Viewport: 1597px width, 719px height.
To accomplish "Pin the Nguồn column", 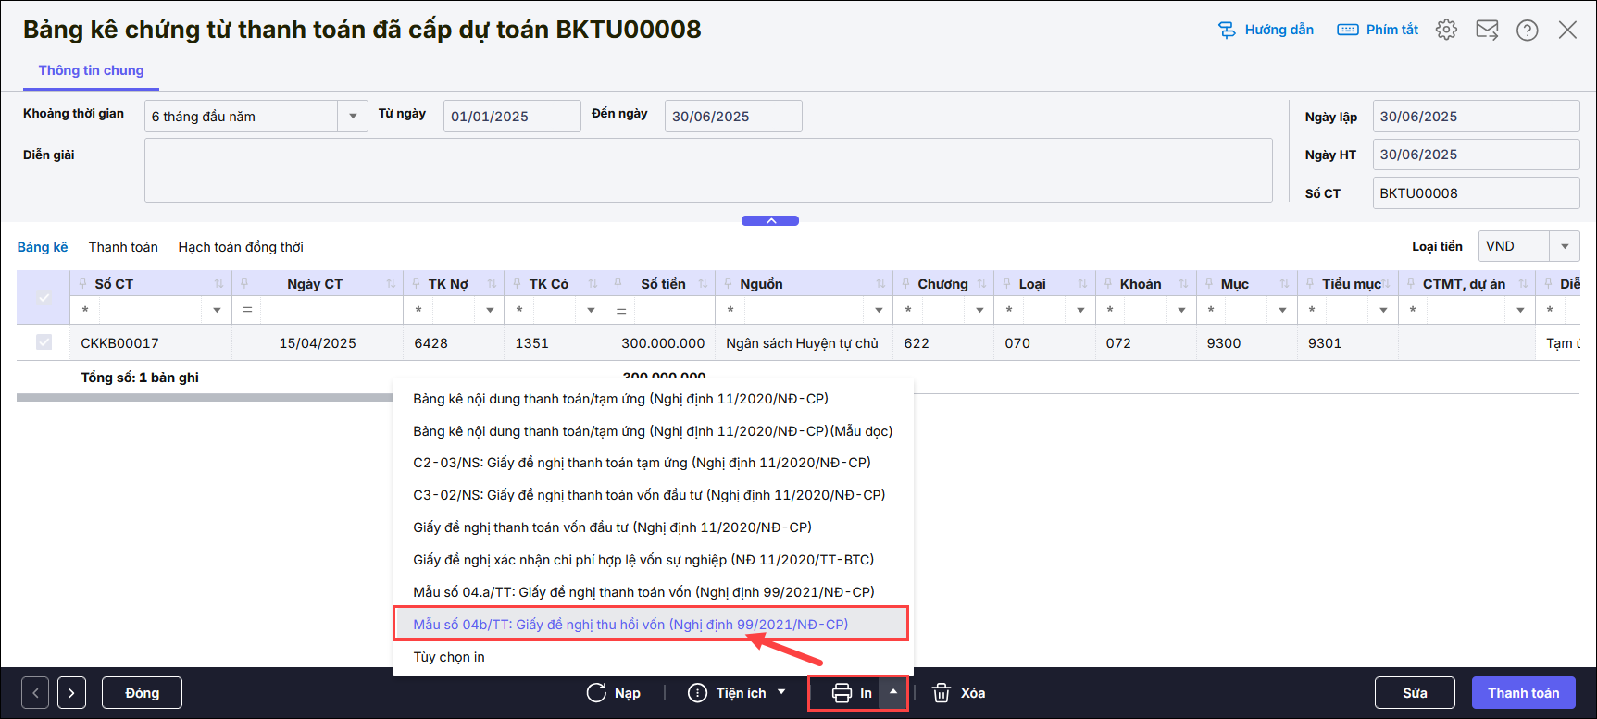I will [x=729, y=283].
